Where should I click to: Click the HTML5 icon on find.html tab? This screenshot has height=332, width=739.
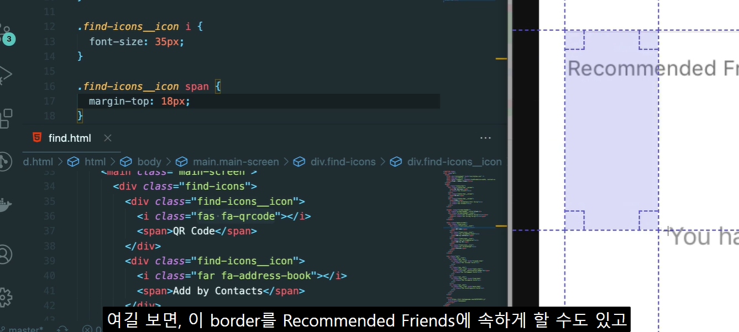(36, 138)
